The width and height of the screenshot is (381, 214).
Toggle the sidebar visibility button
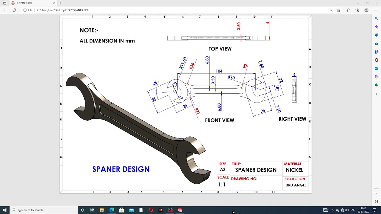point(376,193)
